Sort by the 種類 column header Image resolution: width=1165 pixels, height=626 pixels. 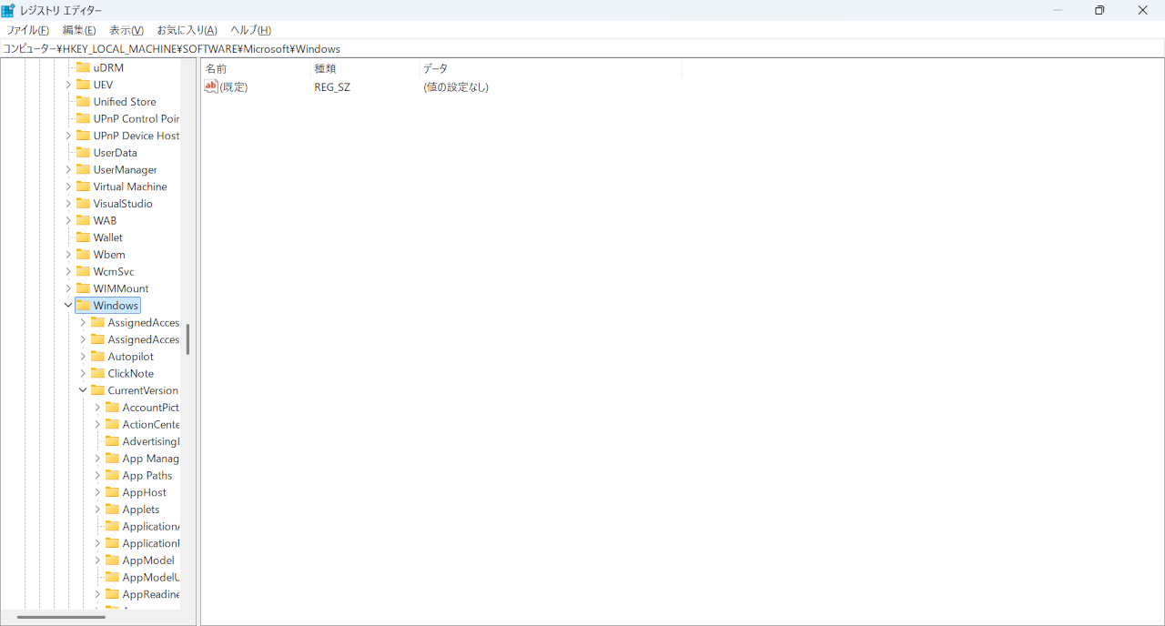click(365, 68)
